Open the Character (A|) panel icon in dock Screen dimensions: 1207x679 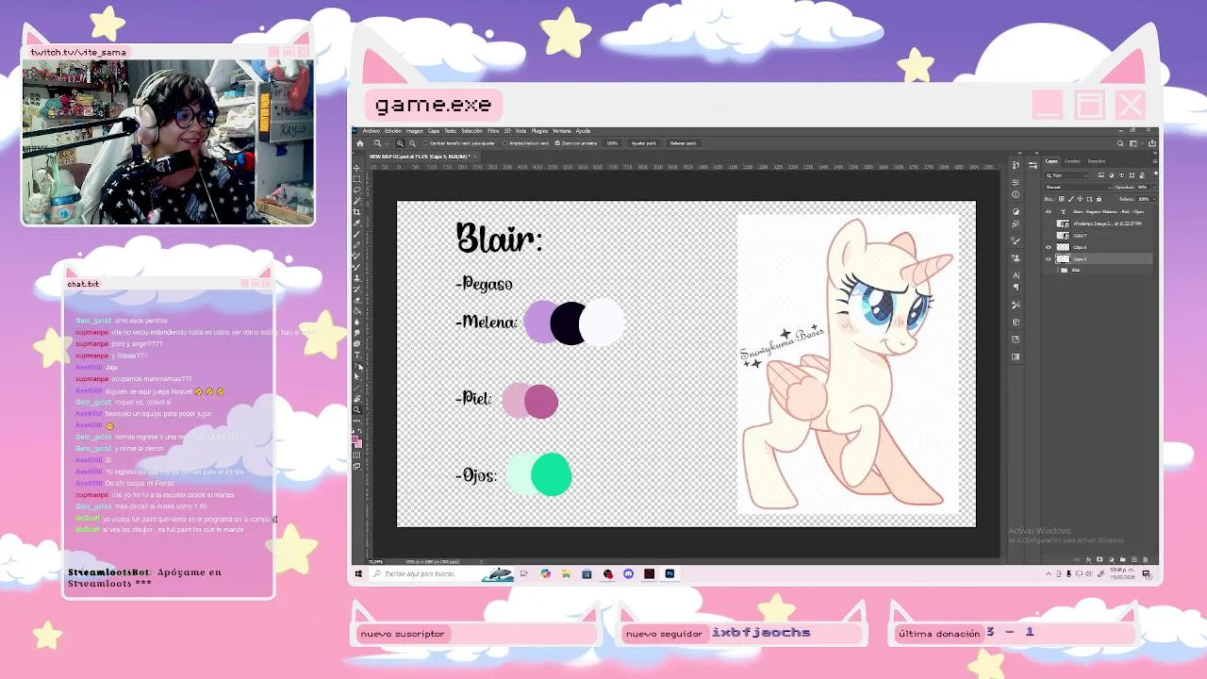click(x=1016, y=275)
